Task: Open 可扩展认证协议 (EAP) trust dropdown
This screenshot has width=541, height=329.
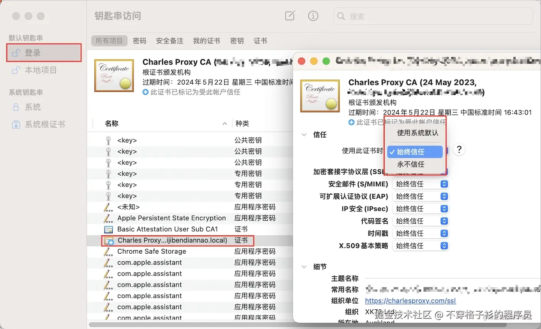Action: (420, 196)
